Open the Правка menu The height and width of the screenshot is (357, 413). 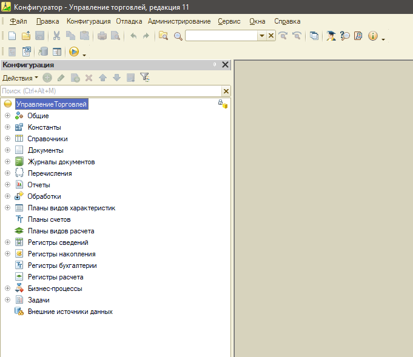48,21
